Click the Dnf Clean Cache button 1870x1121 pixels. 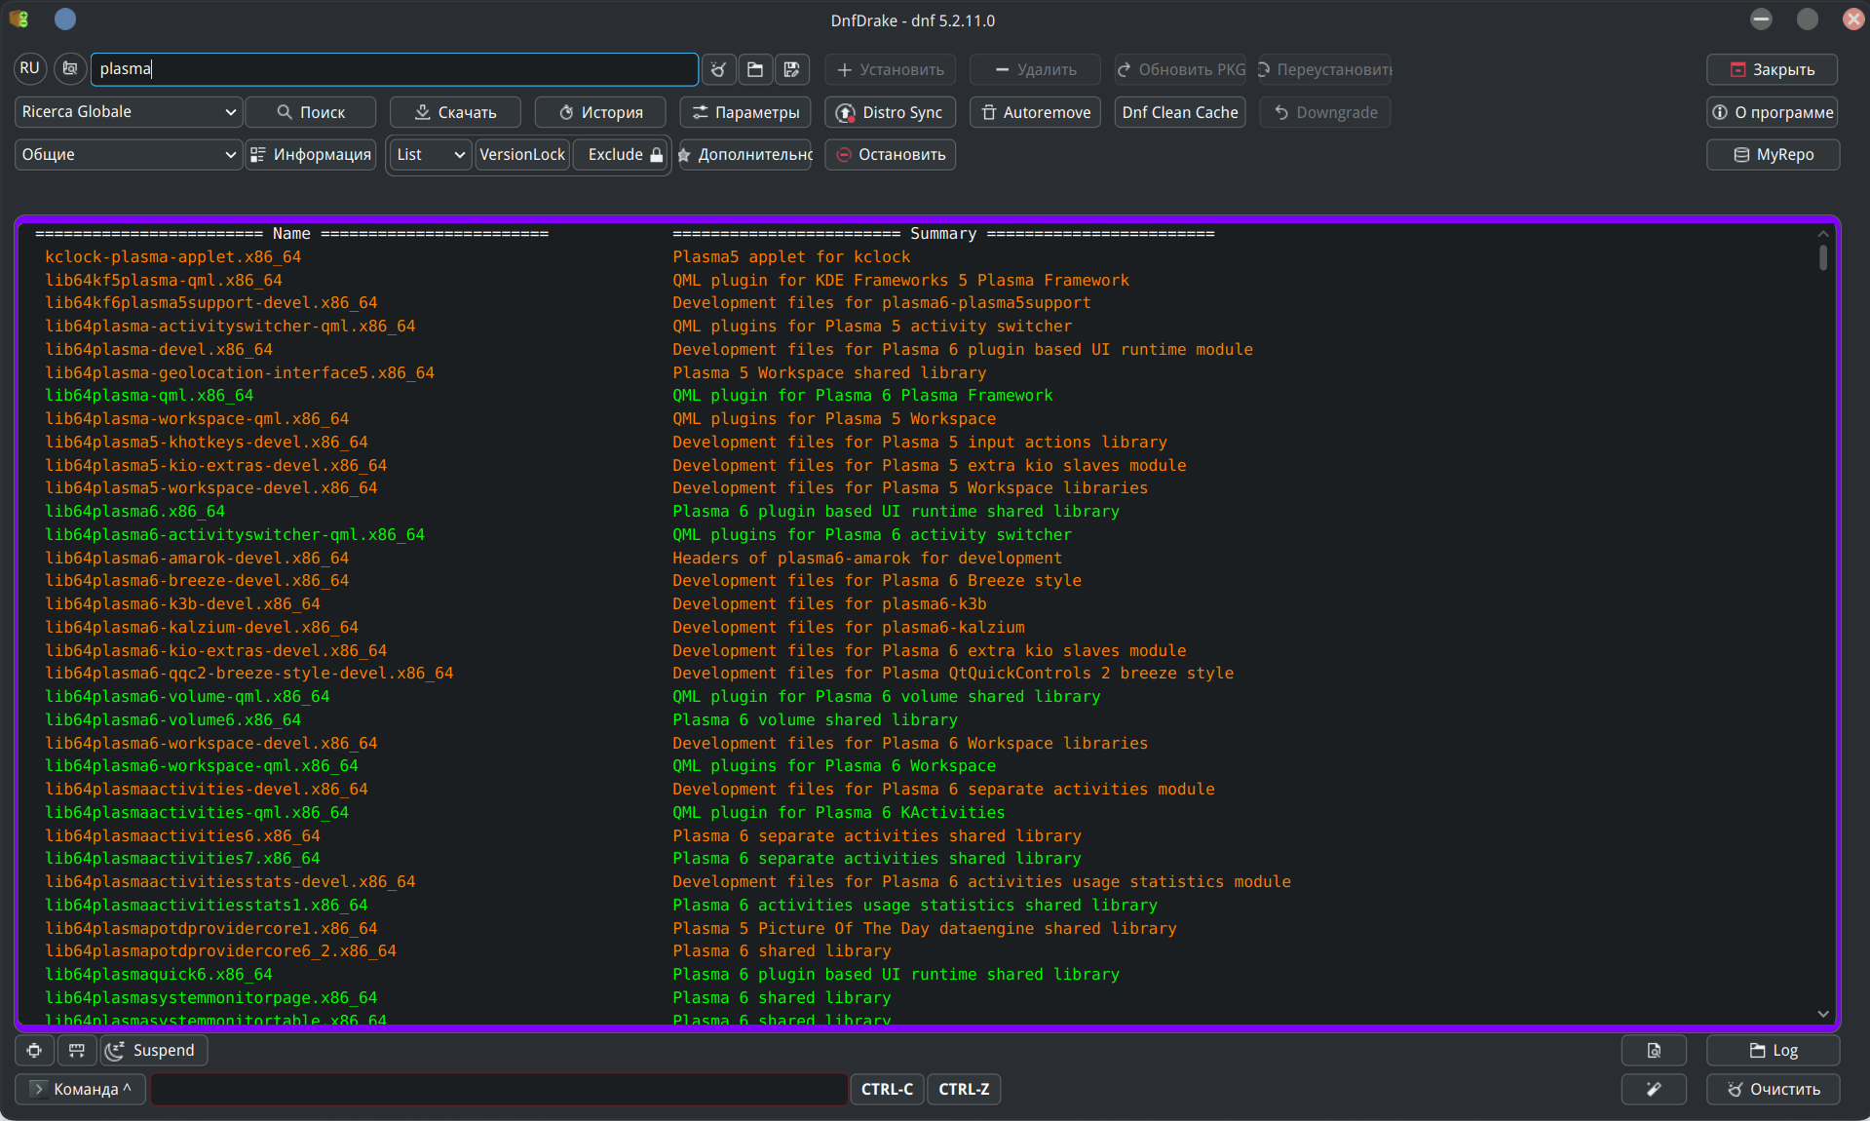click(x=1179, y=112)
